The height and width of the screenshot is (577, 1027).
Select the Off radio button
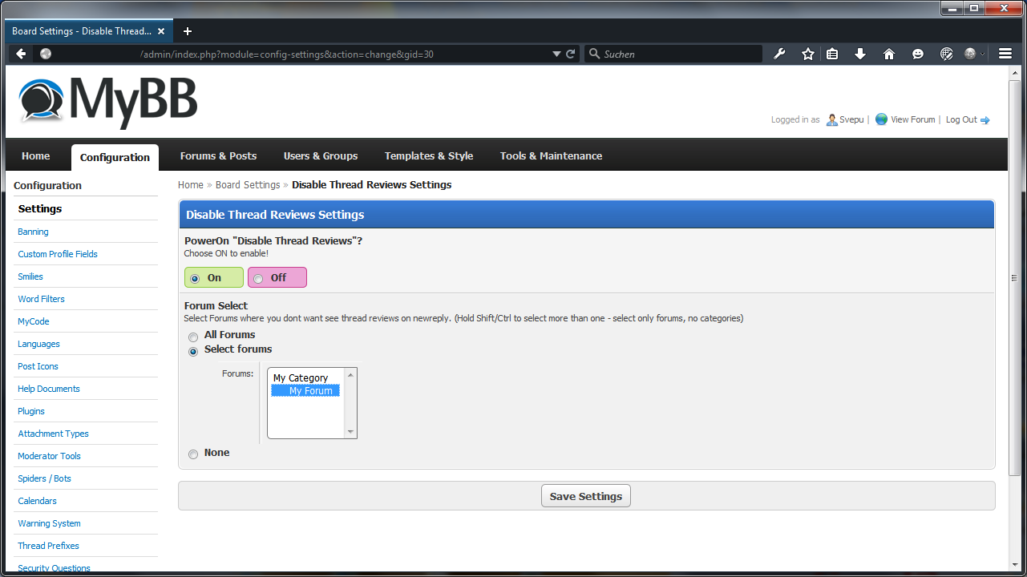point(258,279)
